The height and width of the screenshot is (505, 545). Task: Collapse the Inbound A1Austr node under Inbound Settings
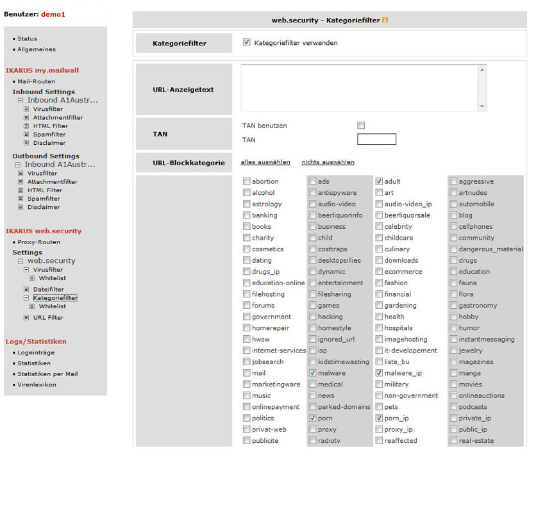click(x=21, y=101)
